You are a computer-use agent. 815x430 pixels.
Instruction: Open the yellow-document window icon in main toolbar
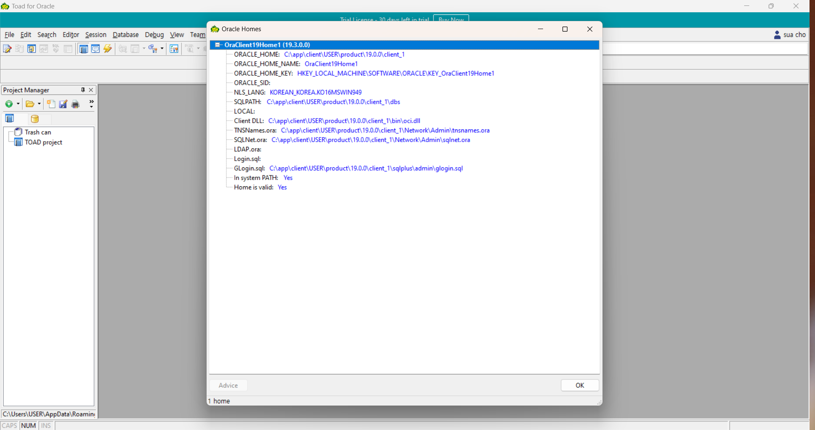[x=32, y=49]
